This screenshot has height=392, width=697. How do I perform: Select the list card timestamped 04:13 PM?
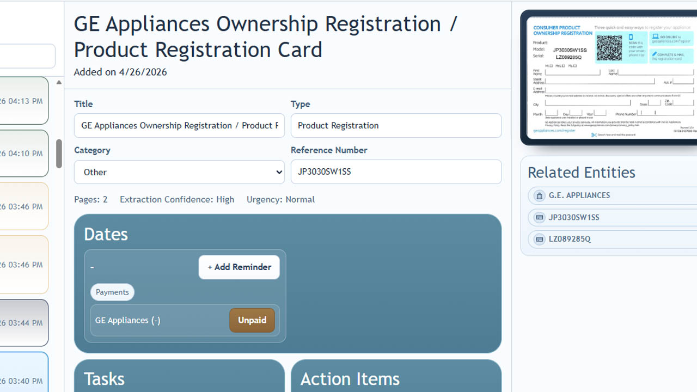click(24, 101)
